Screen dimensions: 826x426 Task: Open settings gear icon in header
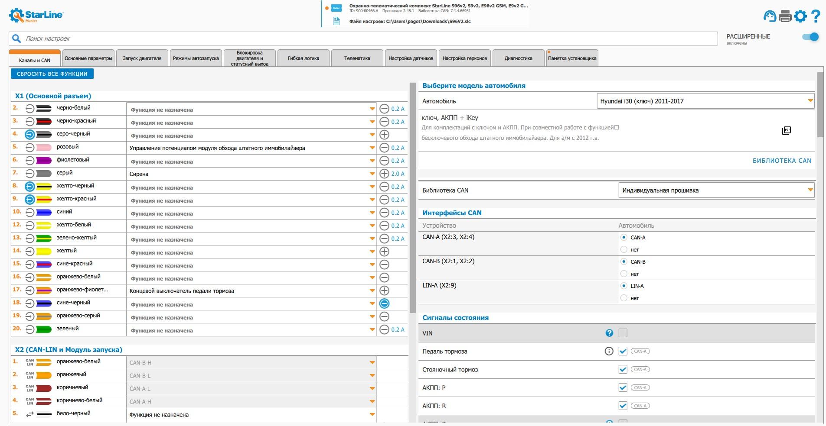[x=800, y=16]
